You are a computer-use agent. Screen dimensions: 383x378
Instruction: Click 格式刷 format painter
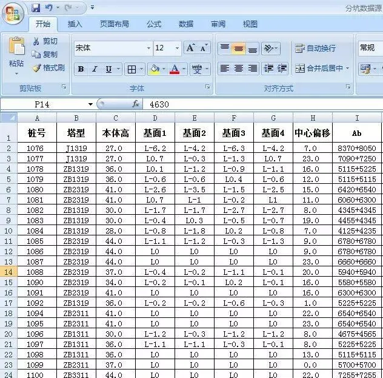[x=48, y=68]
